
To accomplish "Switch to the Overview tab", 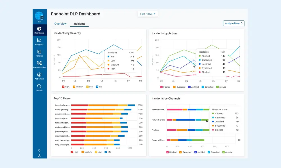I will [60, 24].
